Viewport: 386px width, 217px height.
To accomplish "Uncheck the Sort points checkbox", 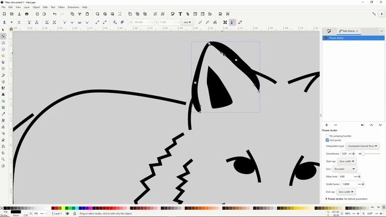I will point(327,140).
